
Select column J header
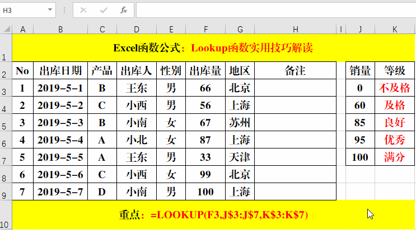pos(360,29)
